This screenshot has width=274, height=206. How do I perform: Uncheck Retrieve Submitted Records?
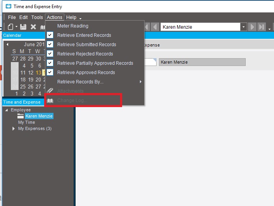click(x=50, y=44)
